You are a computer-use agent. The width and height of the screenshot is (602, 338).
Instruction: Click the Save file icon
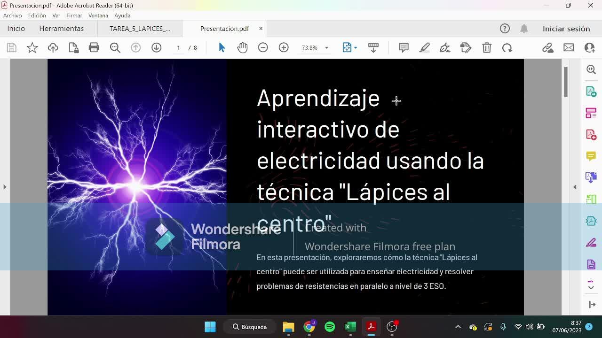tap(12, 47)
